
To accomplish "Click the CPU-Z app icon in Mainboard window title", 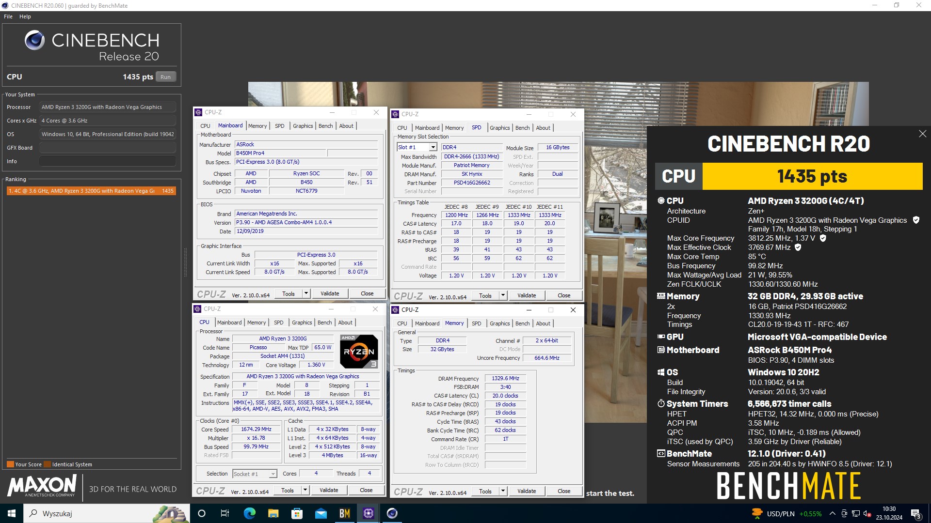I will pyautogui.click(x=198, y=112).
